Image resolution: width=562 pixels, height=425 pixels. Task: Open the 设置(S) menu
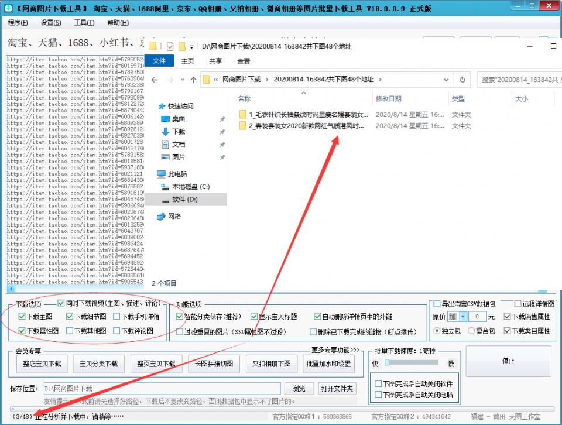[52, 22]
